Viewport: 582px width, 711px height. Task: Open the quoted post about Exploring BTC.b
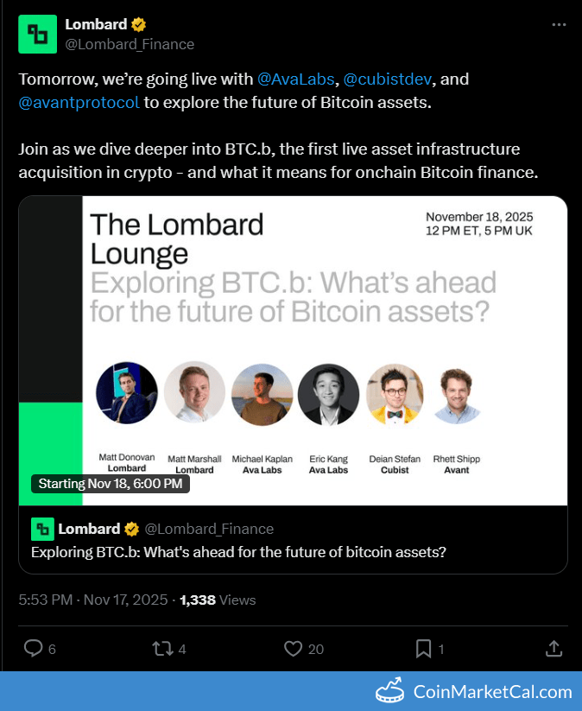(239, 551)
